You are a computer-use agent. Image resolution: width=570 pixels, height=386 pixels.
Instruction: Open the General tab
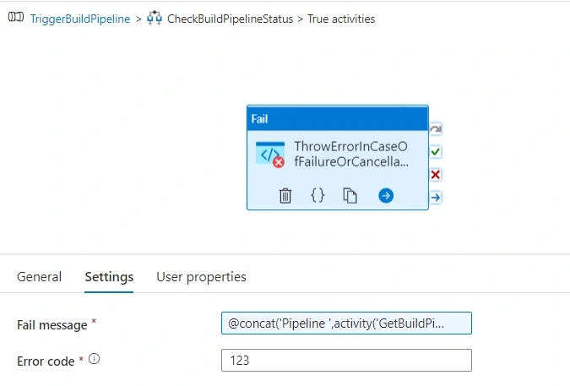click(39, 277)
